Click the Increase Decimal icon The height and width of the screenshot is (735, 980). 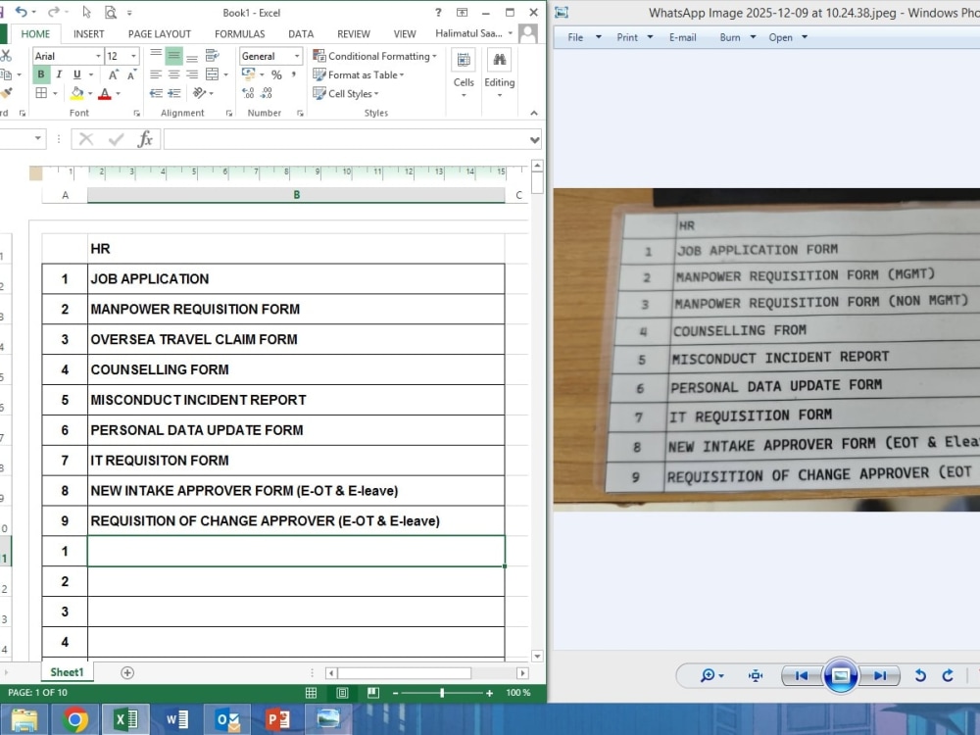click(x=248, y=93)
